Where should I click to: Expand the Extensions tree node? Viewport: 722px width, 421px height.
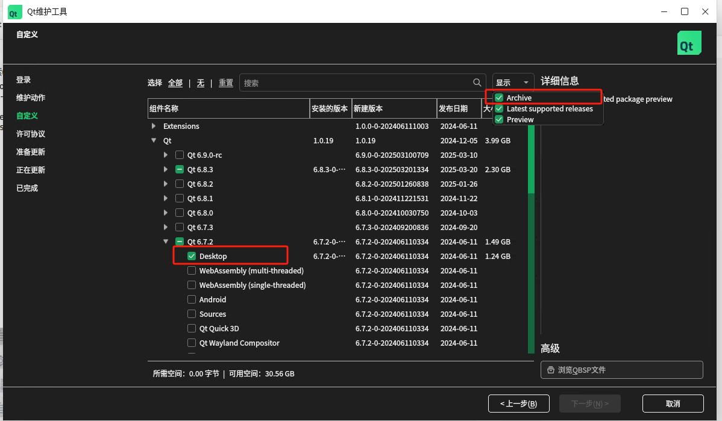point(154,126)
